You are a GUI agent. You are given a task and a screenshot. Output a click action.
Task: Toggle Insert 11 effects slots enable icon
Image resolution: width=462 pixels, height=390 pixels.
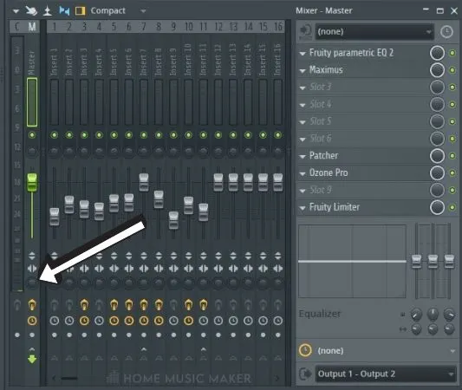[x=204, y=305]
